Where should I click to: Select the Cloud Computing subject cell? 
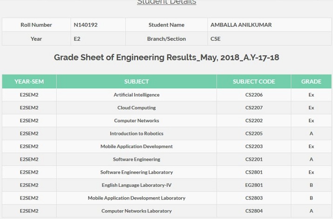click(x=136, y=108)
